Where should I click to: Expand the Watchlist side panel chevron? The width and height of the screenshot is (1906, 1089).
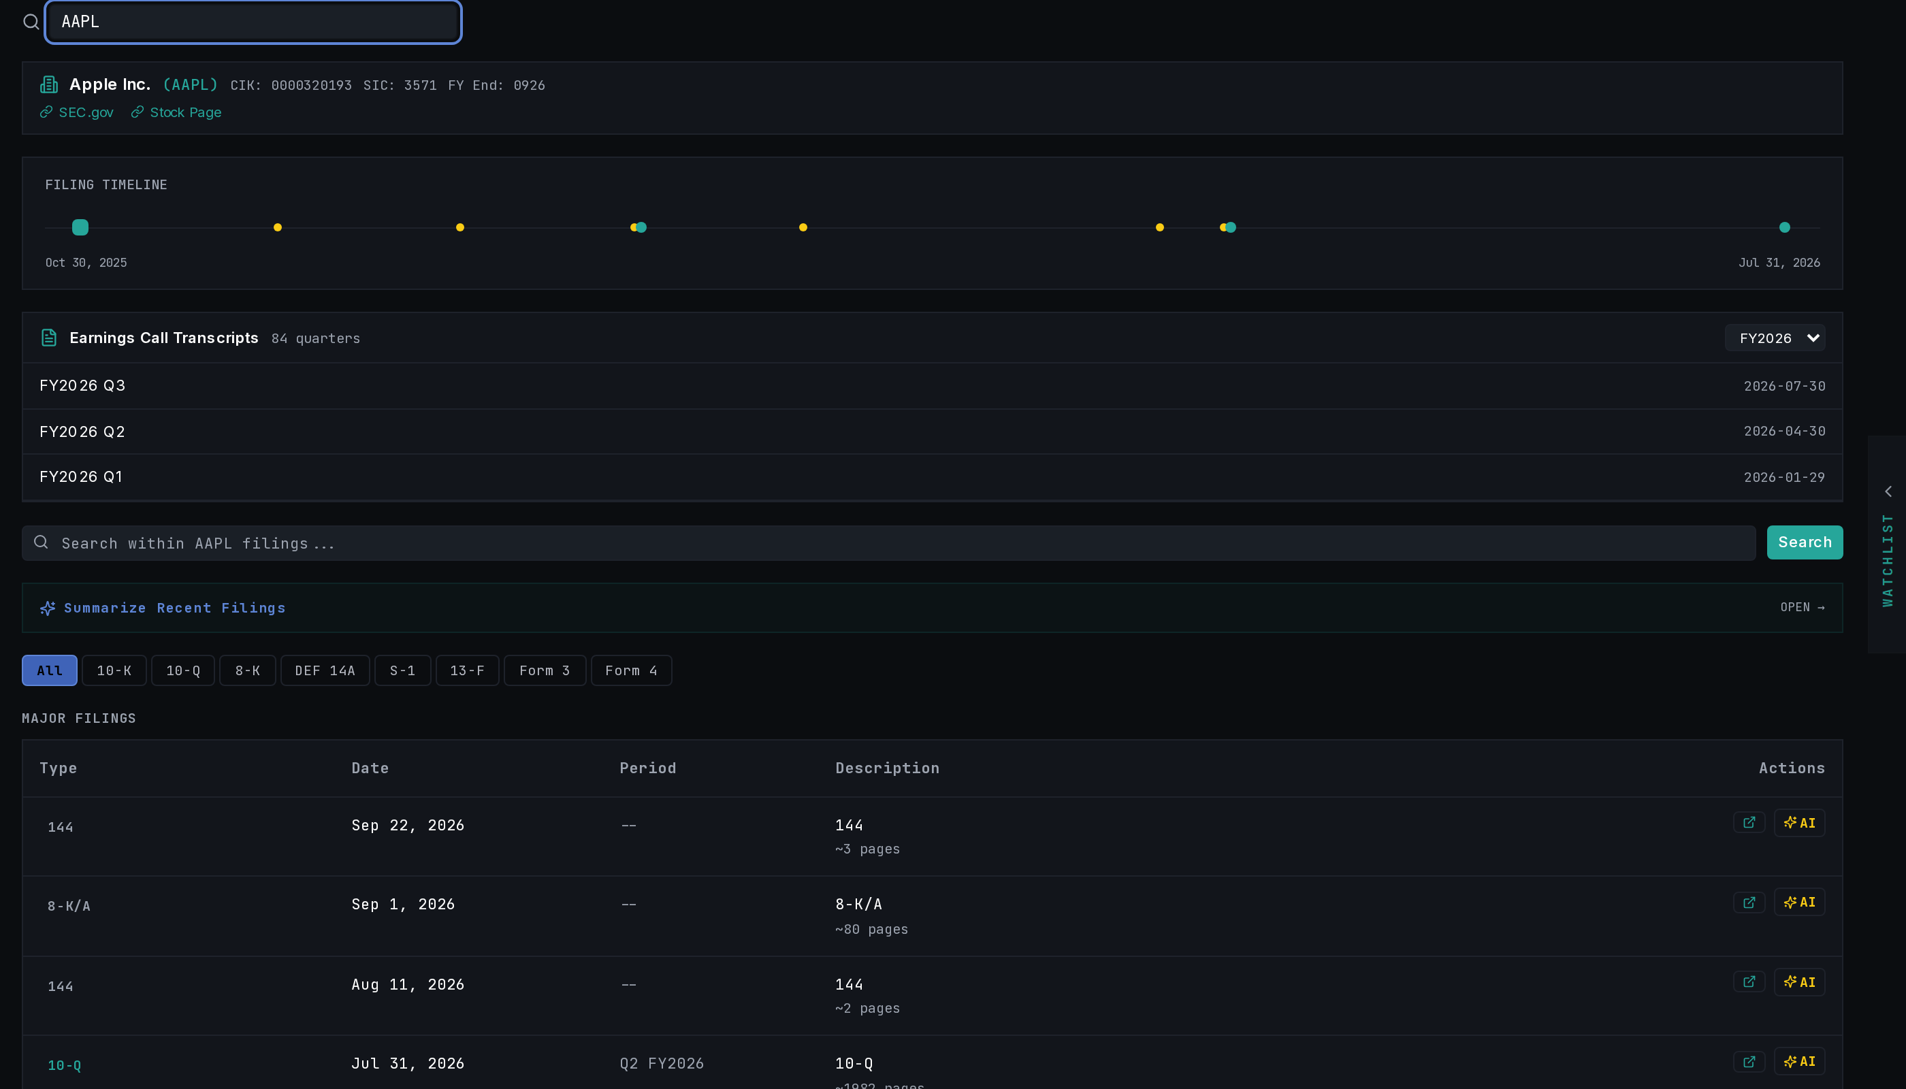coord(1888,491)
